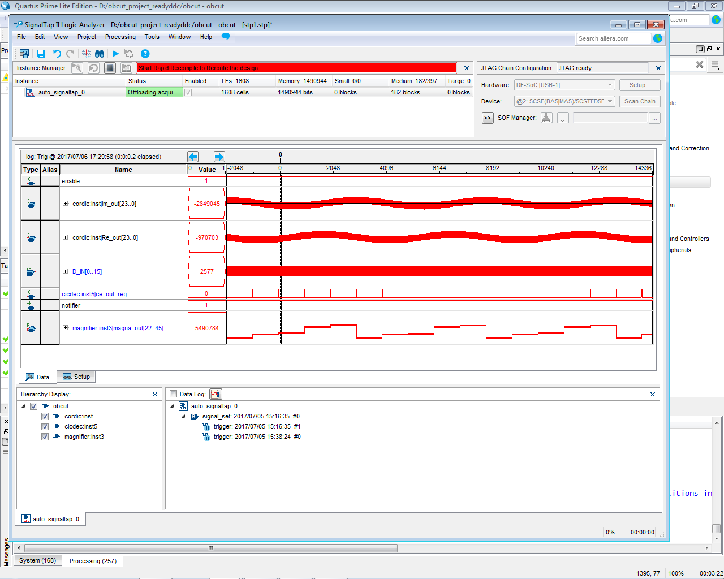
Task: Click the left arrow above the waveform
Action: [x=193, y=157]
